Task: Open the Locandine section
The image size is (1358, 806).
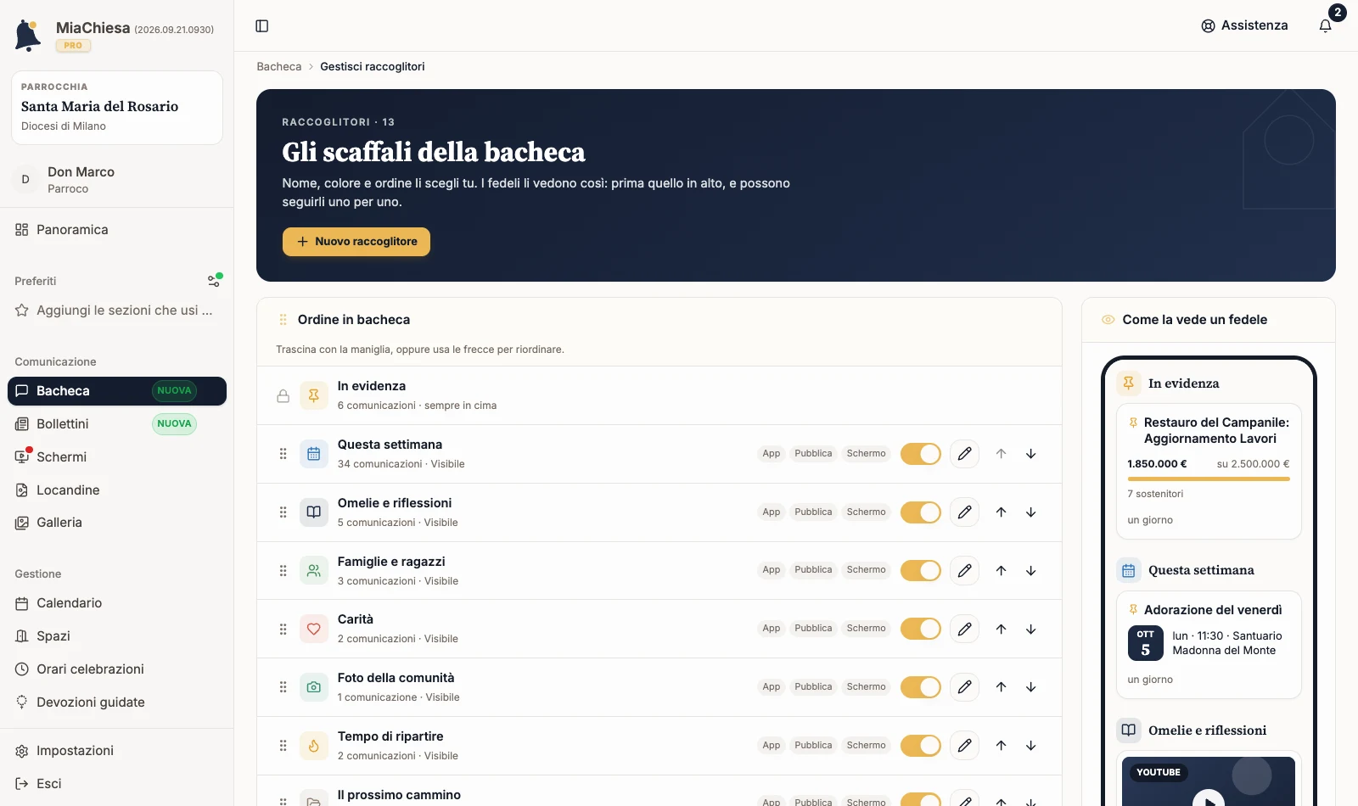Action: coord(117,490)
